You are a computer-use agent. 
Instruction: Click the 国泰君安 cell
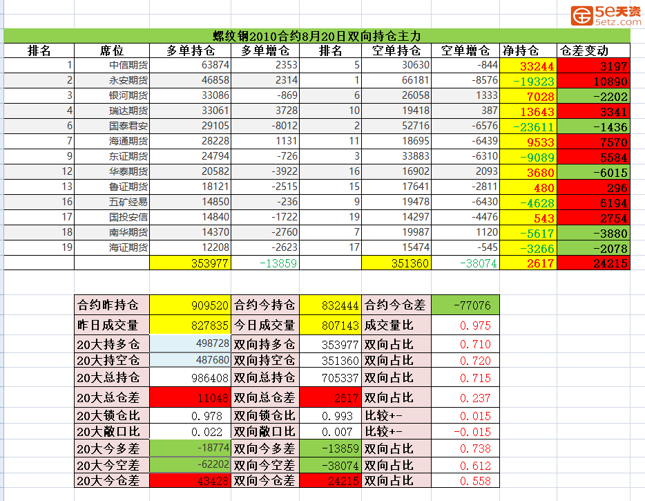coord(112,126)
